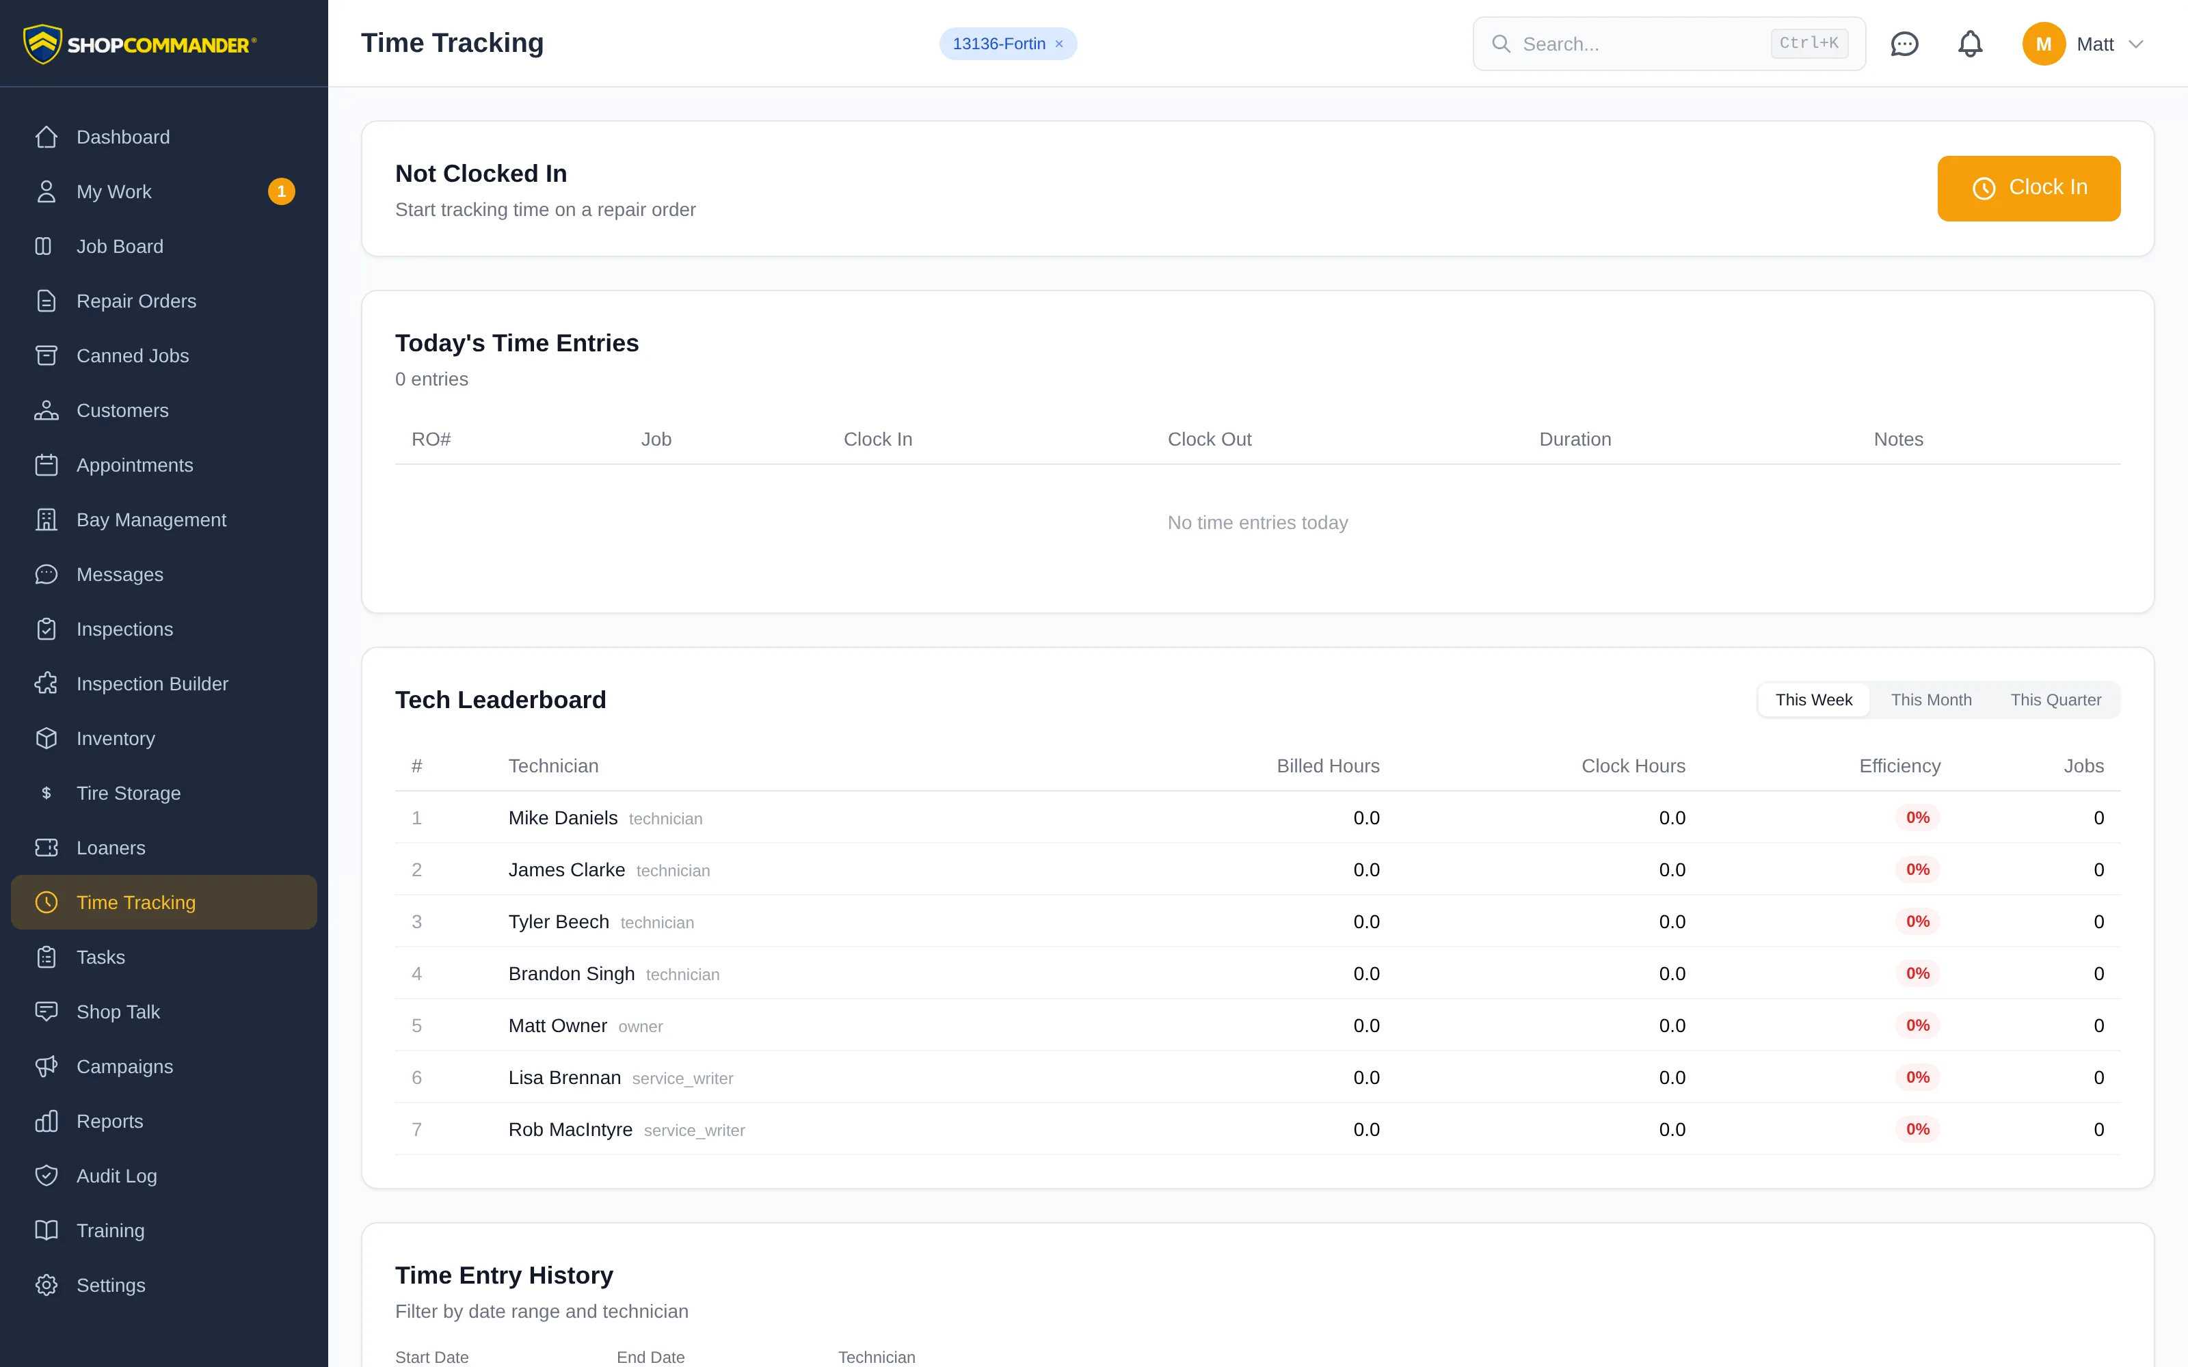Viewport: 2188px width, 1367px height.
Task: Click the Shop Talk chat icon
Action: pyautogui.click(x=46, y=1012)
